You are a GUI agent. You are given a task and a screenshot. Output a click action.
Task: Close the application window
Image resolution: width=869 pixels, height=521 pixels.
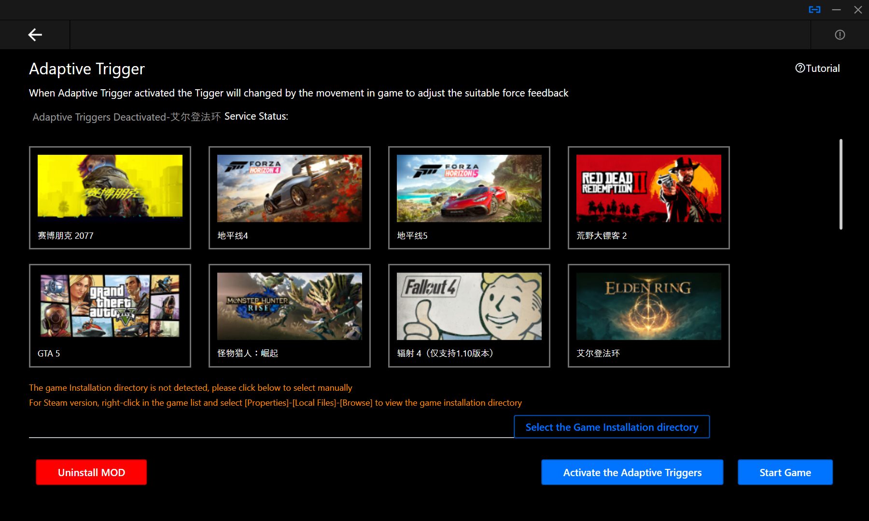pos(858,10)
